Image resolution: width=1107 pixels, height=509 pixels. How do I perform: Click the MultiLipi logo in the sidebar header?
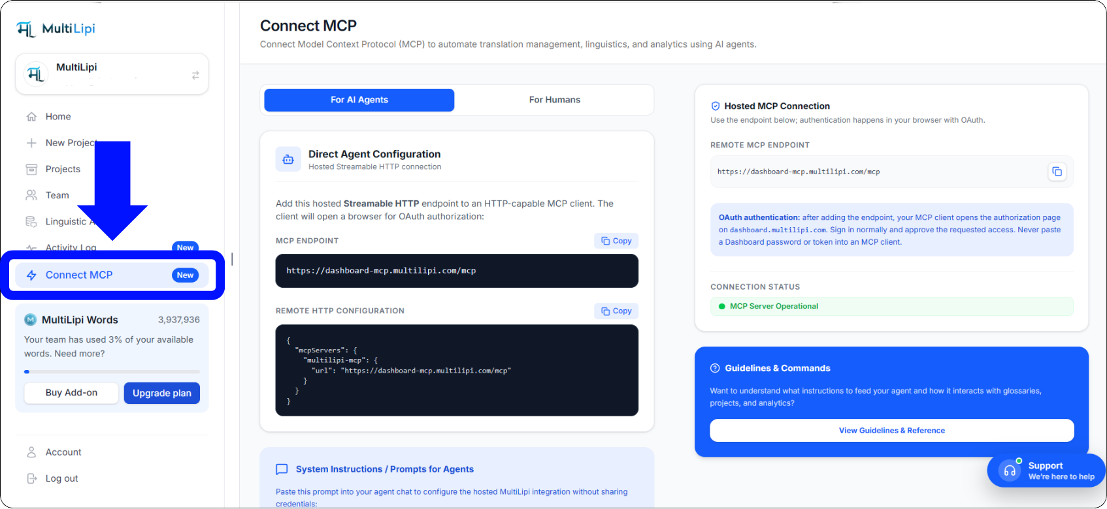56,29
